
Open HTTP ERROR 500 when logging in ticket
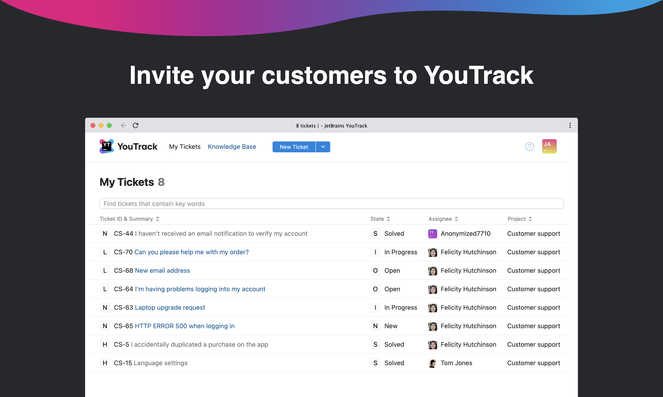pos(185,326)
